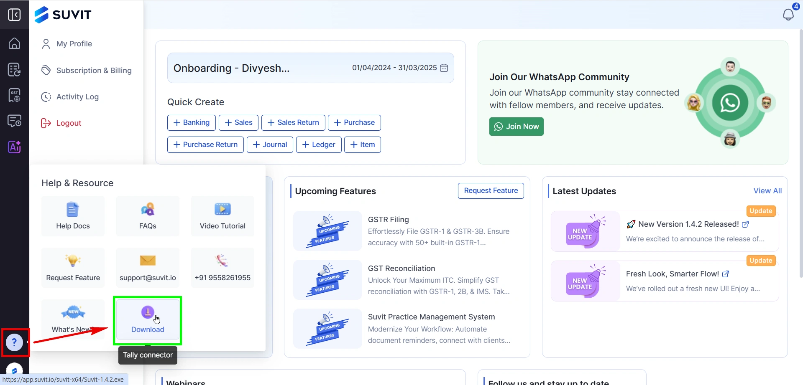Viewport: 803px width, 385px height.
Task: Click Join Now for WhatsApp community
Action: pos(517,127)
